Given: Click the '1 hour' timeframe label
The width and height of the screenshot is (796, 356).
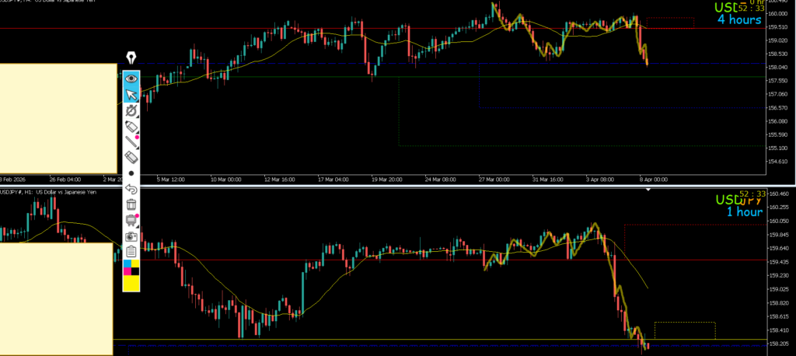Looking at the screenshot, I should 744,211.
